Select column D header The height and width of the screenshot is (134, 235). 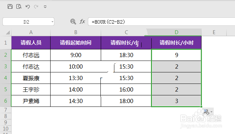(176, 32)
